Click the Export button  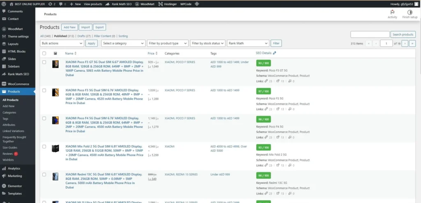point(99,27)
